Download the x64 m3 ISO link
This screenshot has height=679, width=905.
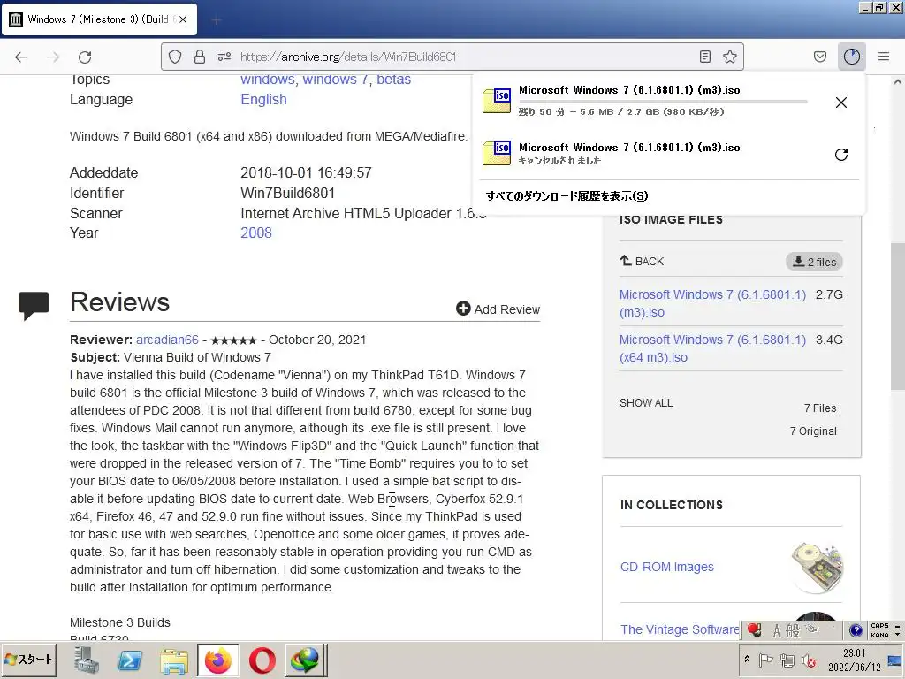(712, 348)
